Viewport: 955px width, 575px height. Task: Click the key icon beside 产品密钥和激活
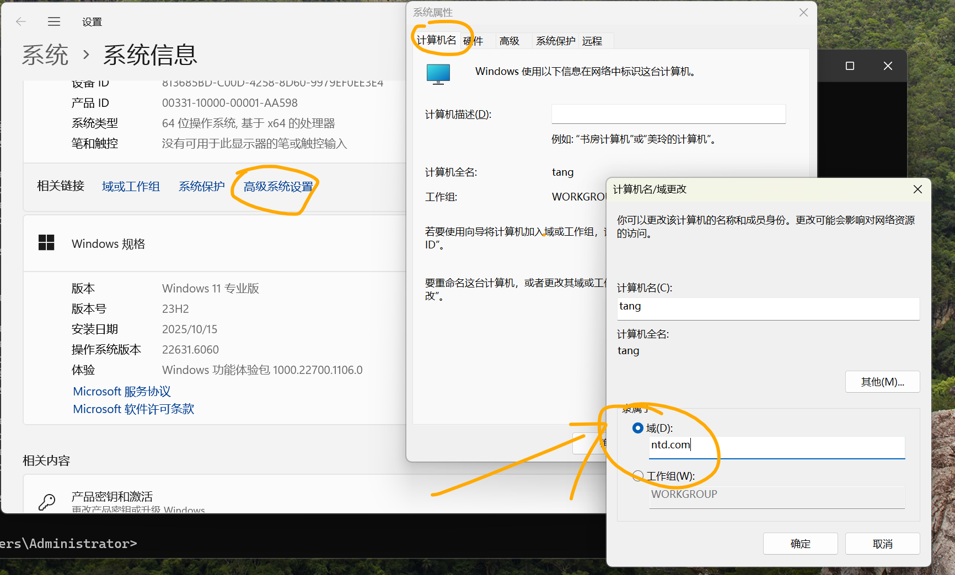(47, 502)
